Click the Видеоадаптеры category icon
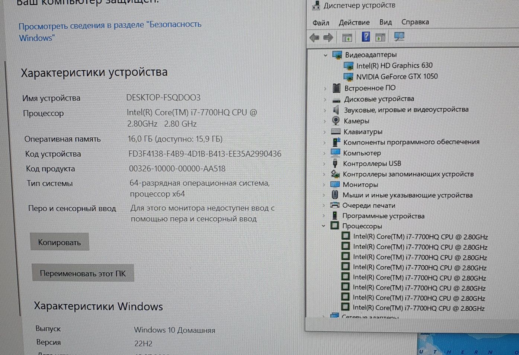The width and height of the screenshot is (519, 355). click(337, 55)
